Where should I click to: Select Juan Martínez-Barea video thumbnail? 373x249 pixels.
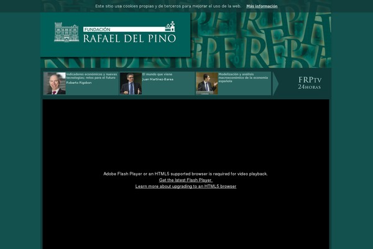point(131,83)
